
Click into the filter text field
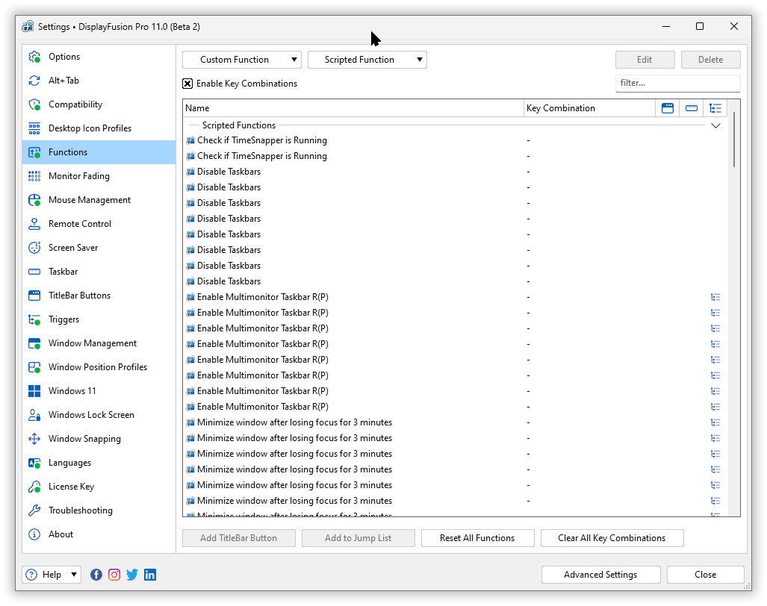pos(677,84)
